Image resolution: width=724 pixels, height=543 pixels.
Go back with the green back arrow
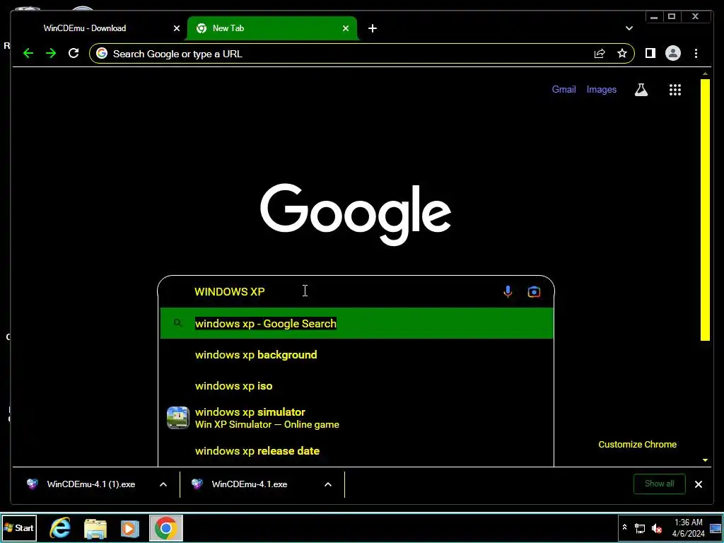(28, 54)
